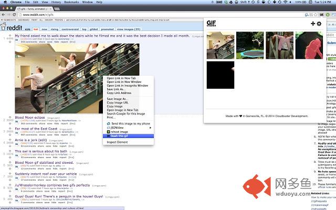Click the reddit.com/r/gifs address bar
Image resolution: width=336 pixels, height=210 pixels.
pos(161,15)
